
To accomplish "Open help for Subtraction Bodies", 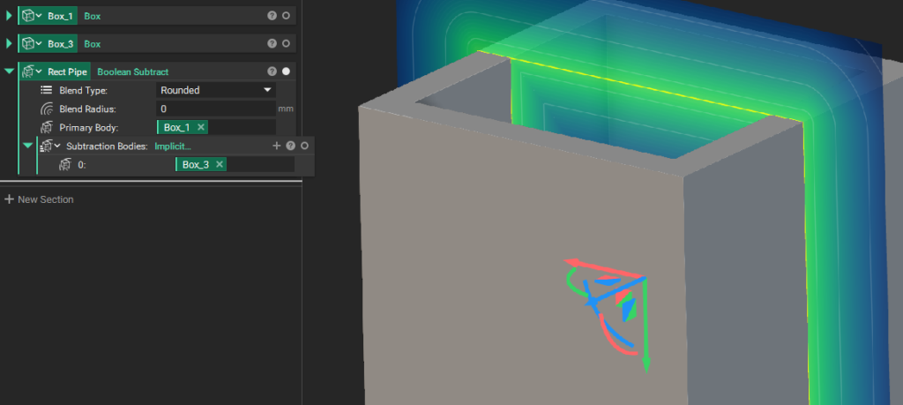I will point(290,146).
